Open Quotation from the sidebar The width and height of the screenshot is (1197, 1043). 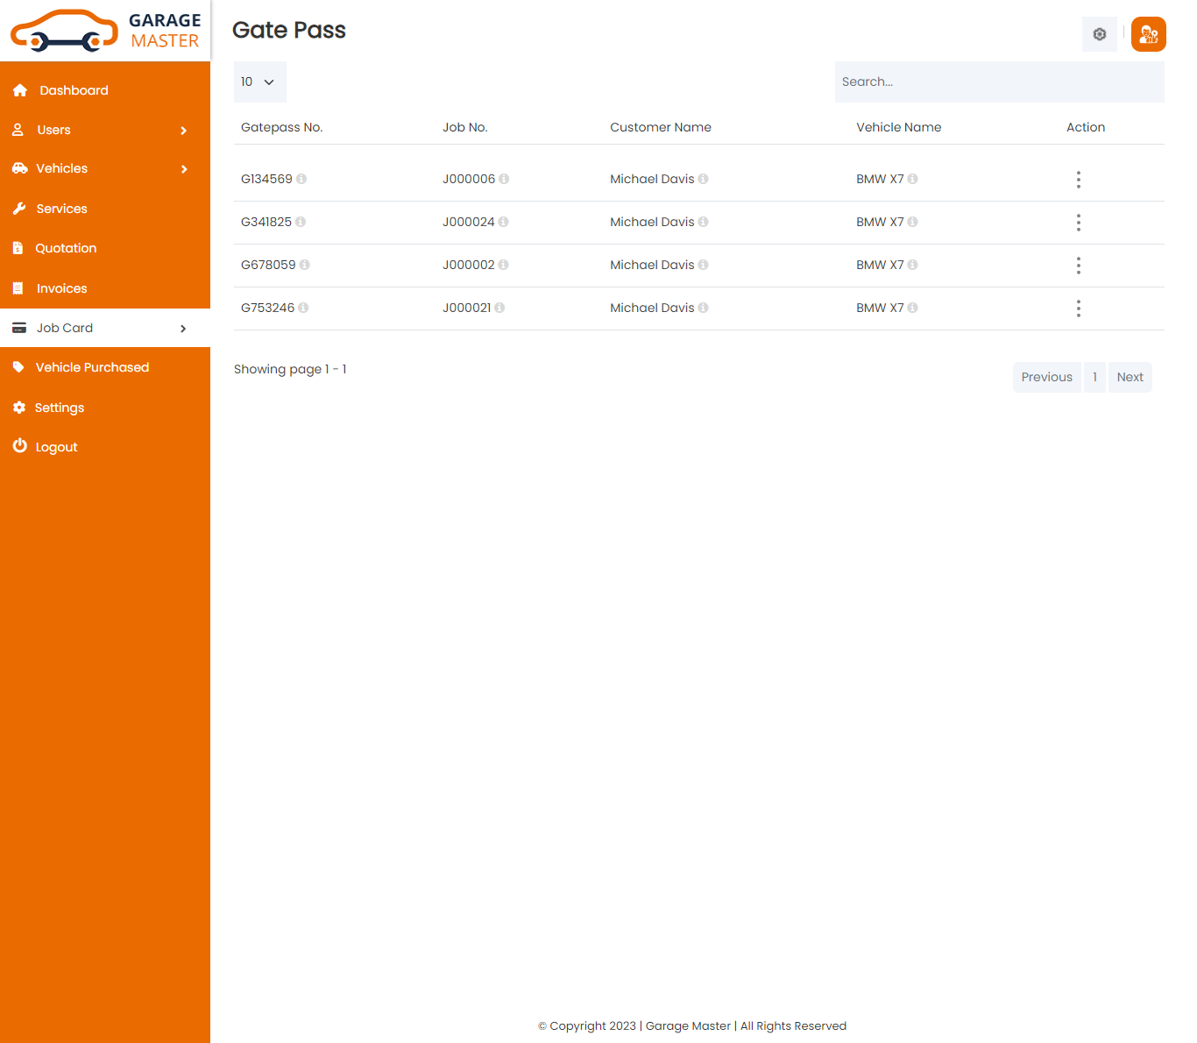coord(66,249)
